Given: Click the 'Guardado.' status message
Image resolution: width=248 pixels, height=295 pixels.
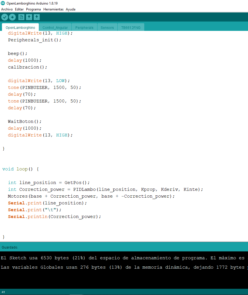Looking at the screenshot, I should coord(10,247).
